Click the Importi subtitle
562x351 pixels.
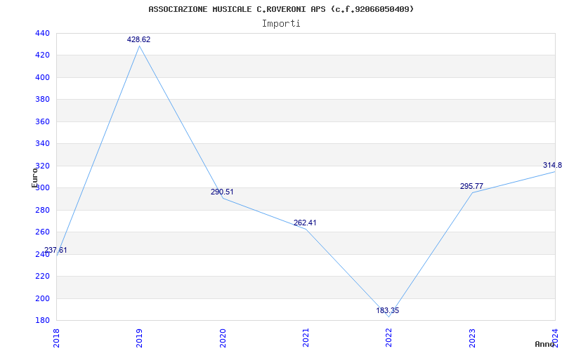(281, 24)
